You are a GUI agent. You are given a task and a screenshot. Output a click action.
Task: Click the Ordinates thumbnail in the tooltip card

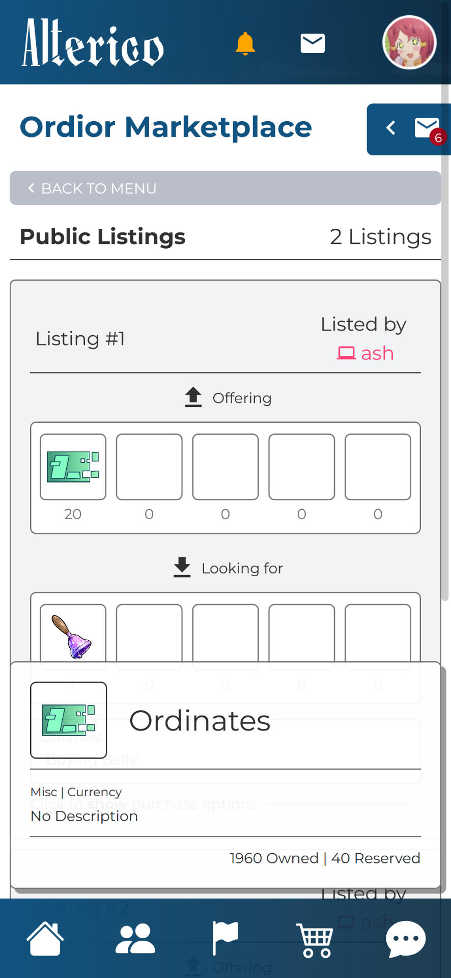[x=69, y=720]
